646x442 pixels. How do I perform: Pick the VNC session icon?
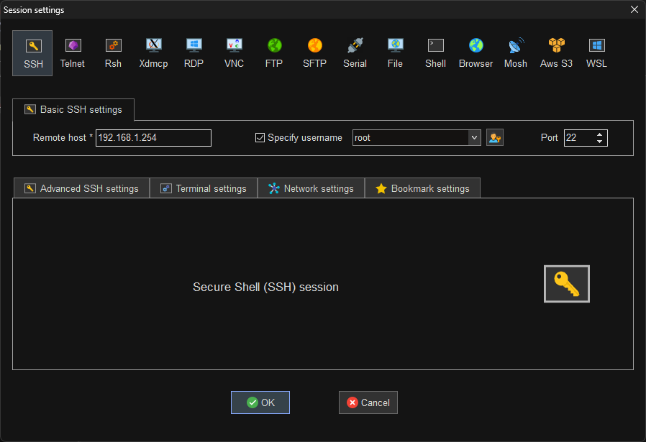pyautogui.click(x=234, y=53)
